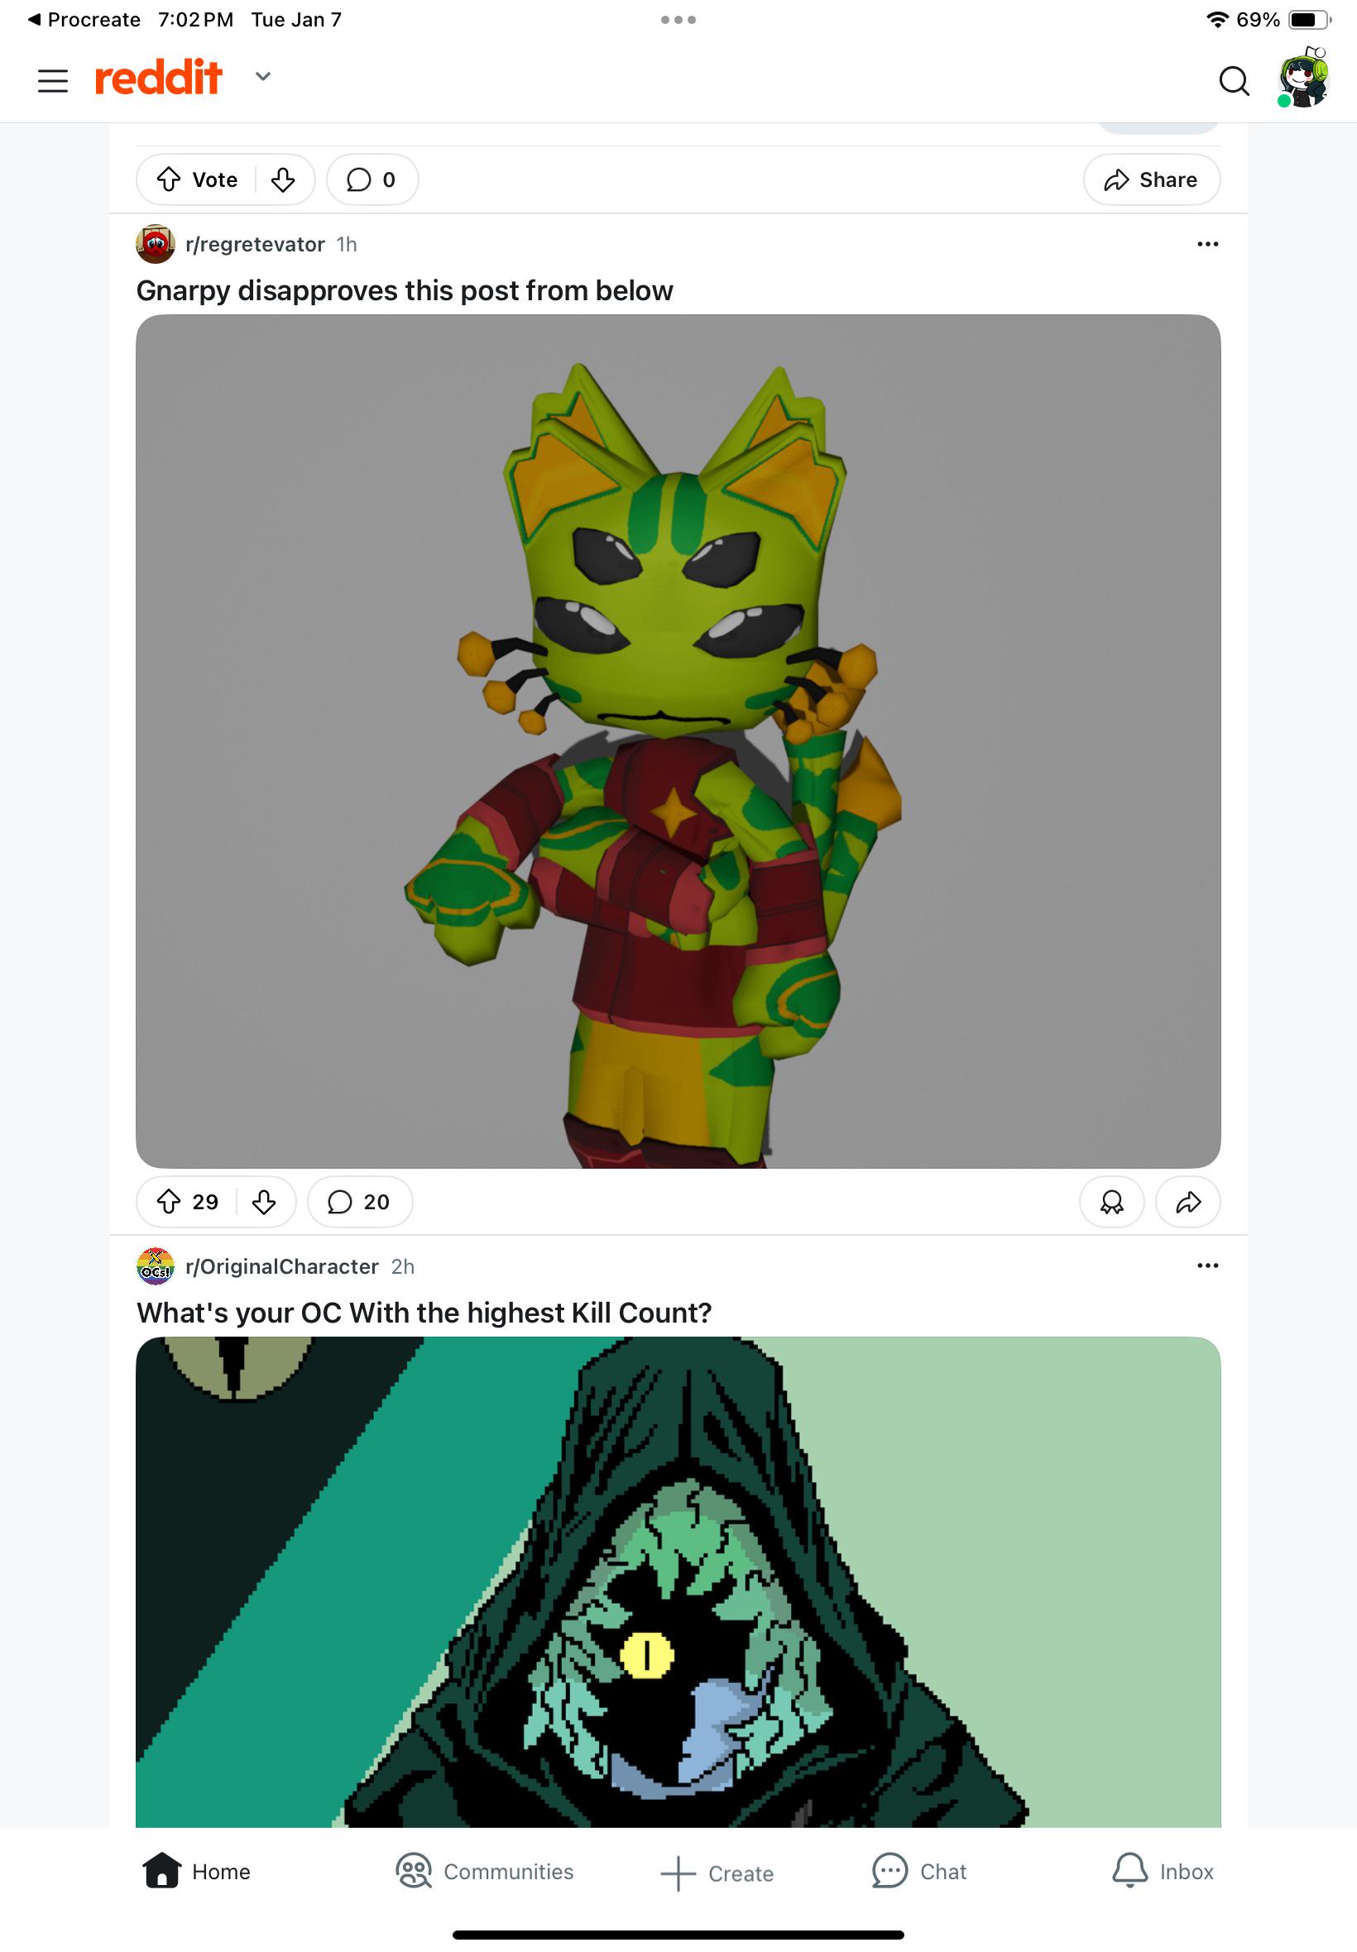Open the 20 comments on Gnarpy post
This screenshot has height=1952, width=1357.
360,1202
